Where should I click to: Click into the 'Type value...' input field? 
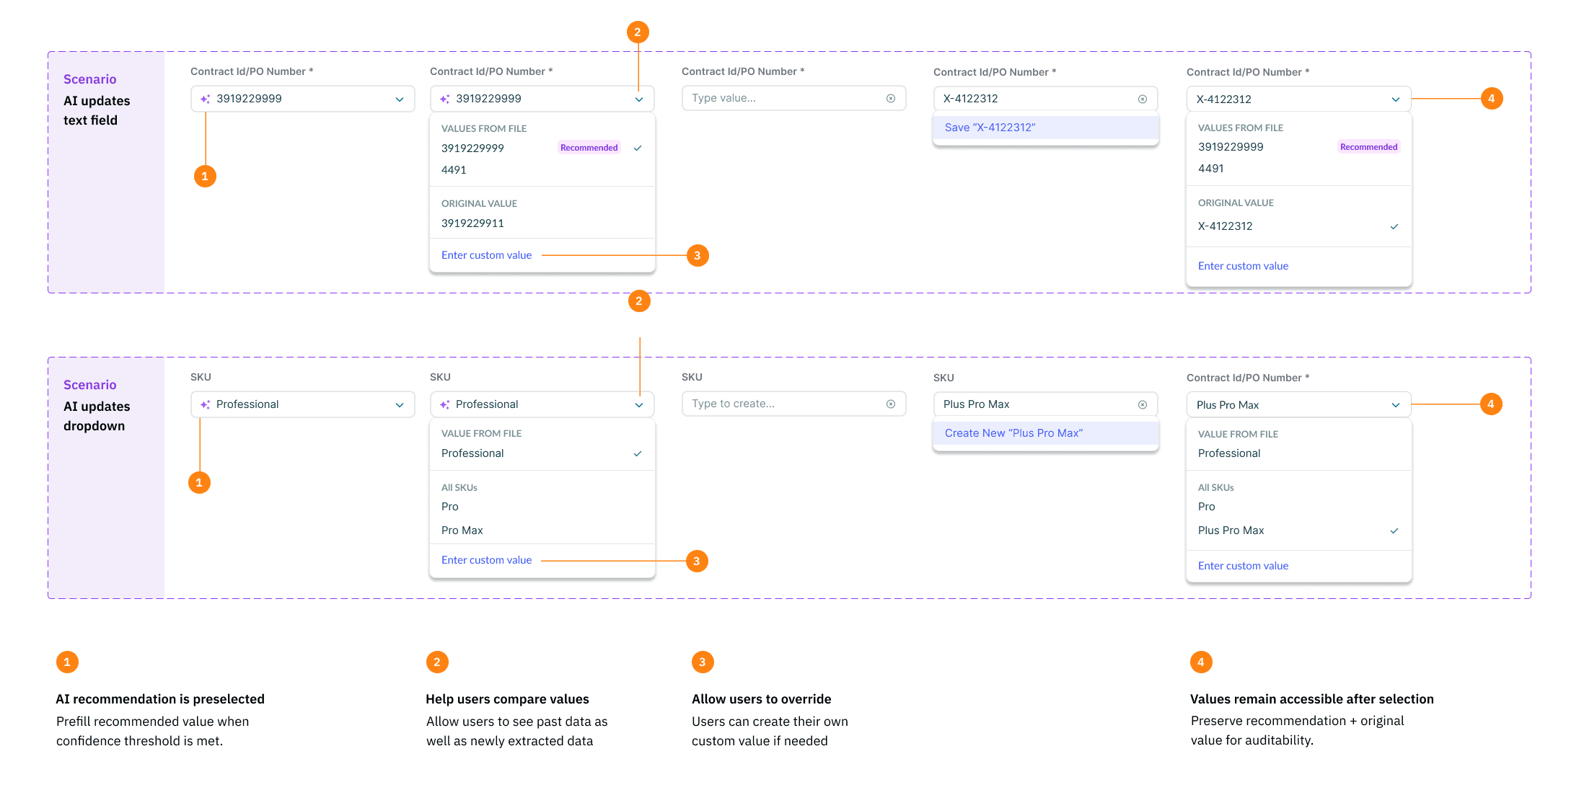793,98
